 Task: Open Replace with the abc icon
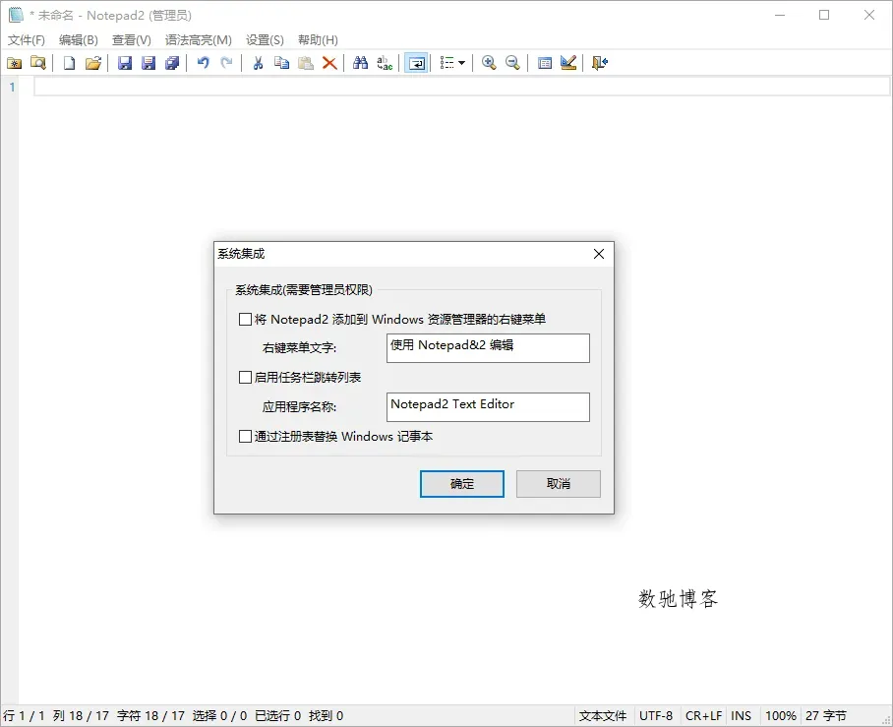coord(385,63)
